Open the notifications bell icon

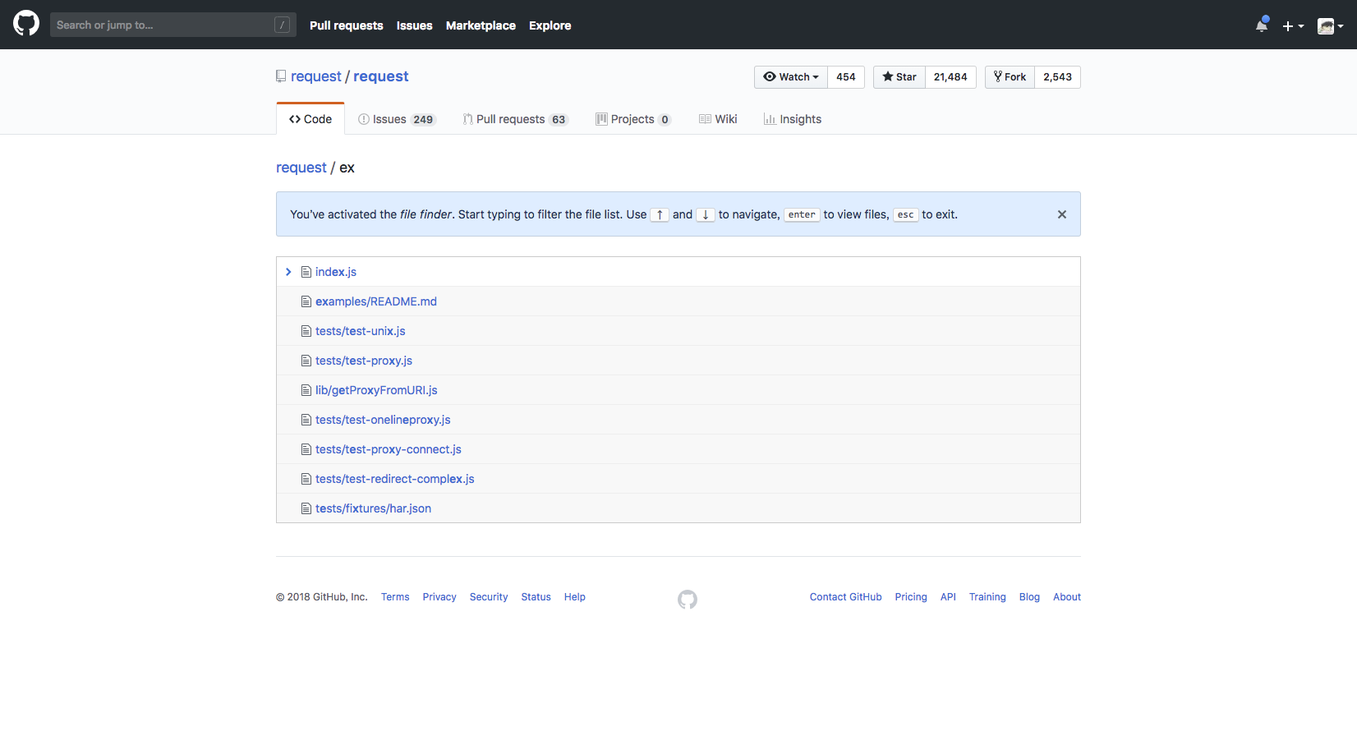pos(1262,25)
